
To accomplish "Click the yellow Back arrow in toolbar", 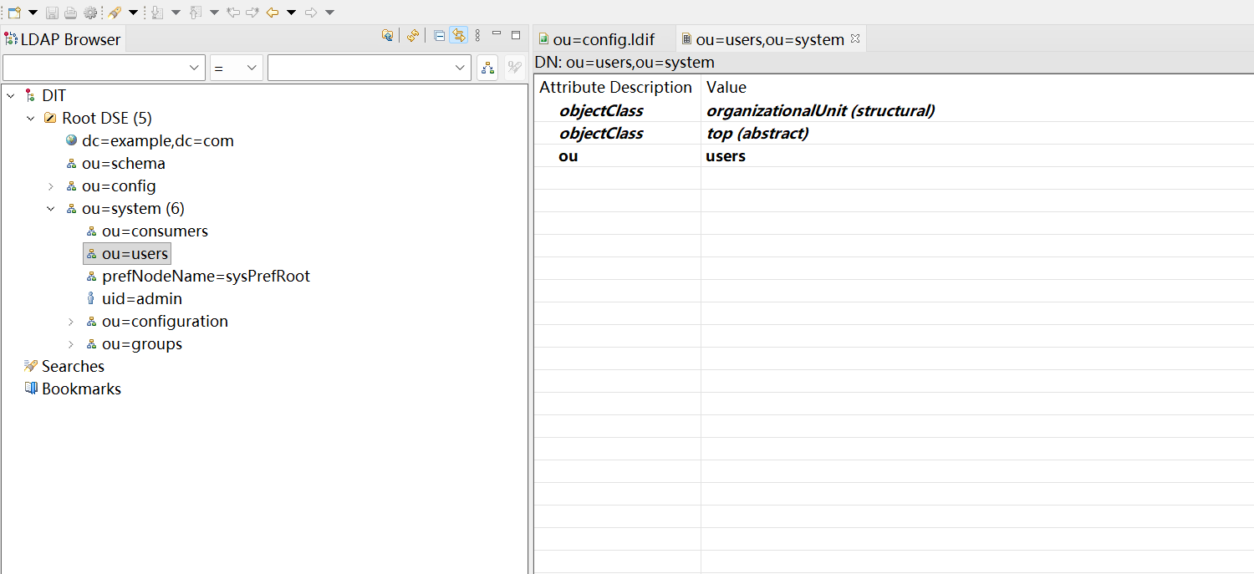I will (x=273, y=13).
